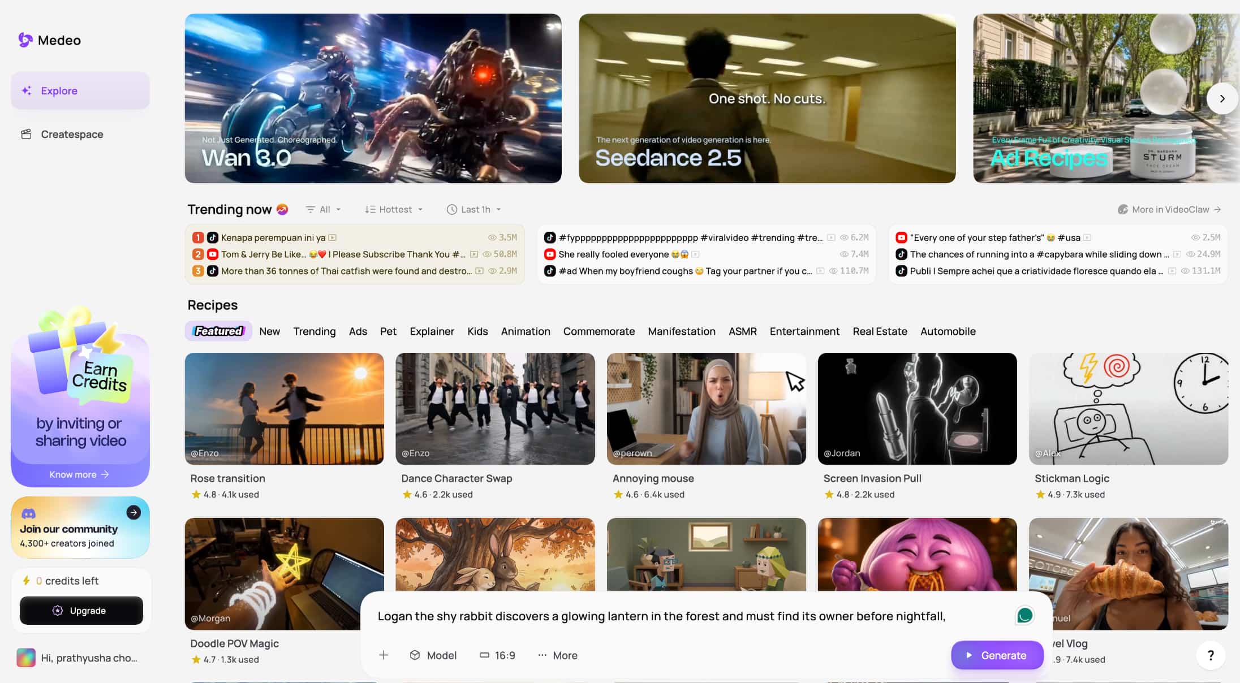Select the Featured recipes tab
The height and width of the screenshot is (683, 1240).
click(218, 331)
